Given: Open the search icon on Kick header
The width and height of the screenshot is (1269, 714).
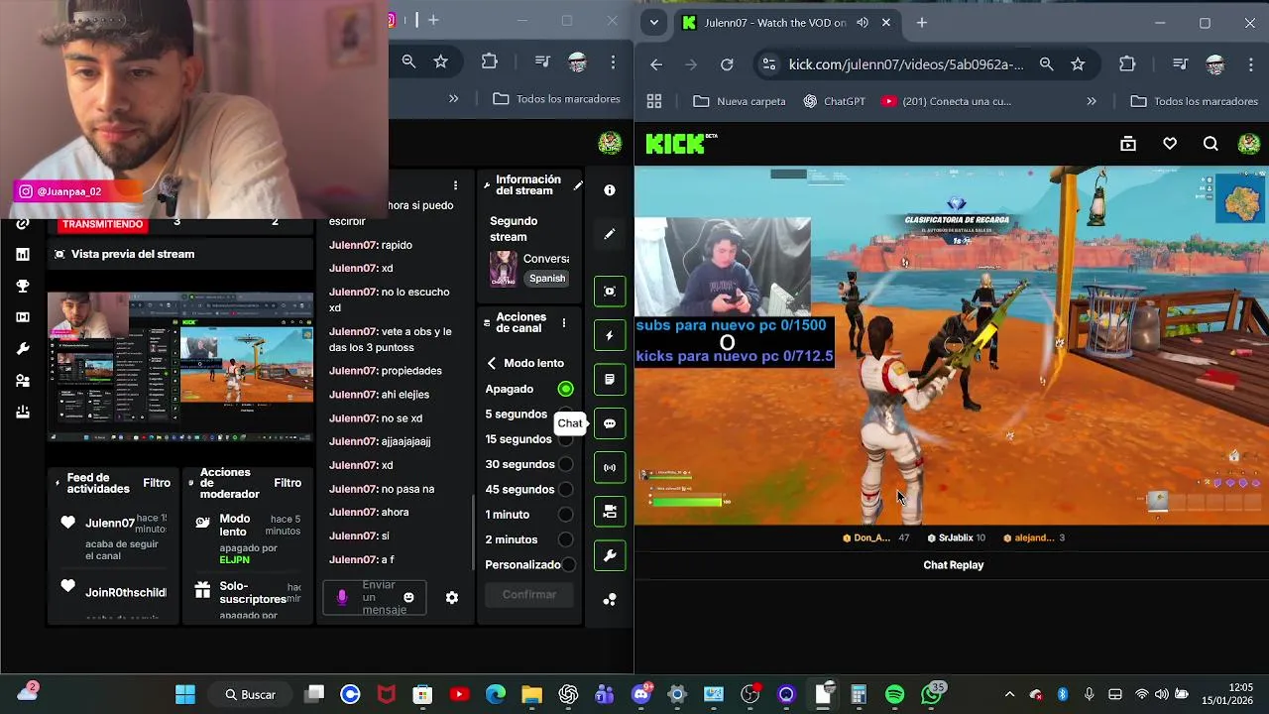Looking at the screenshot, I should (1211, 145).
